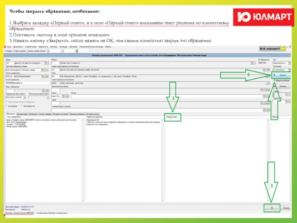The height and width of the screenshot is (223, 297).
Task: Click the E-mail заявителя input field
Action: coord(27,83)
